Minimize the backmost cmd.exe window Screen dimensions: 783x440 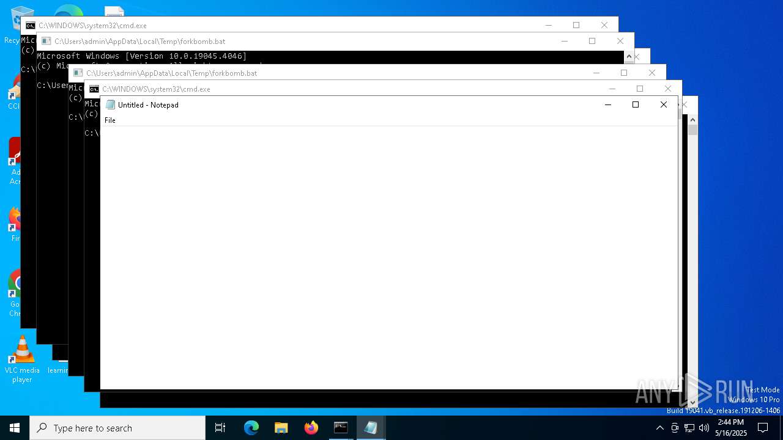tap(548, 25)
